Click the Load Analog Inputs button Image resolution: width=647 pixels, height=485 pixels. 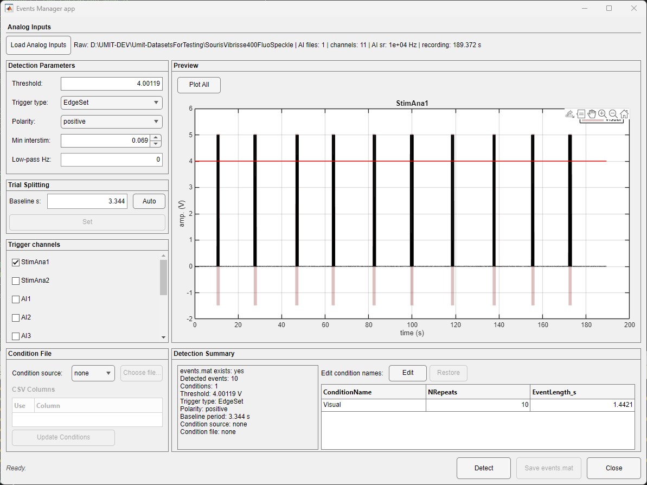click(39, 45)
